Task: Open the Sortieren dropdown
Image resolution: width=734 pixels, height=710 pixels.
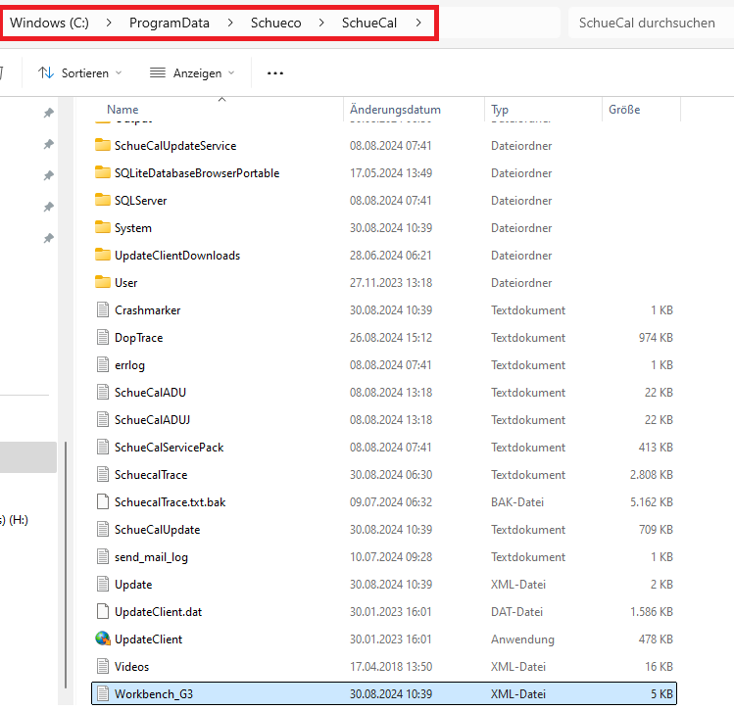Action: pos(80,73)
